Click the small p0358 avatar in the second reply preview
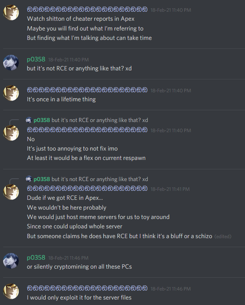The image size is (245, 305). 29,179
